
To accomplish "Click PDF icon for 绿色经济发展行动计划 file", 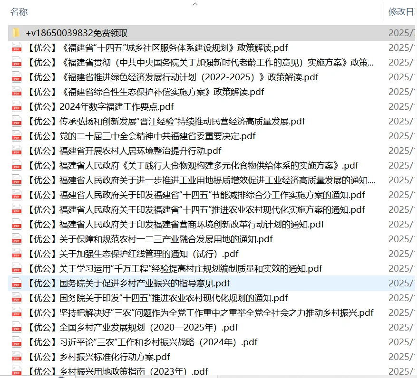I will pyautogui.click(x=17, y=77).
